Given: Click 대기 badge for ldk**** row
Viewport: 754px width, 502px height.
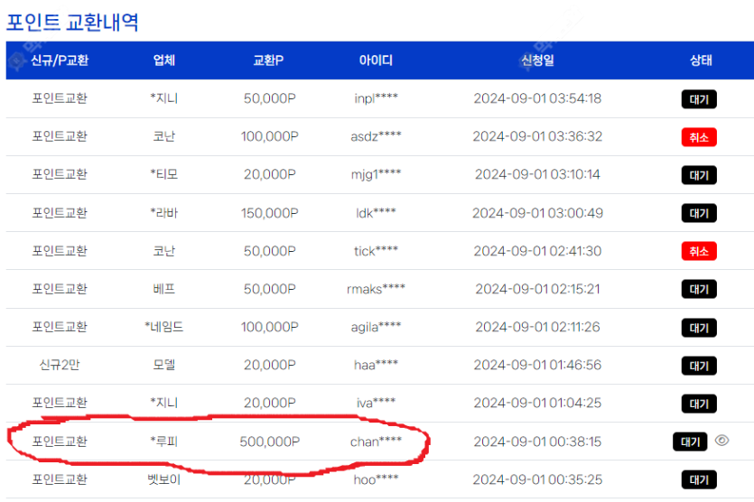Looking at the screenshot, I should (698, 213).
